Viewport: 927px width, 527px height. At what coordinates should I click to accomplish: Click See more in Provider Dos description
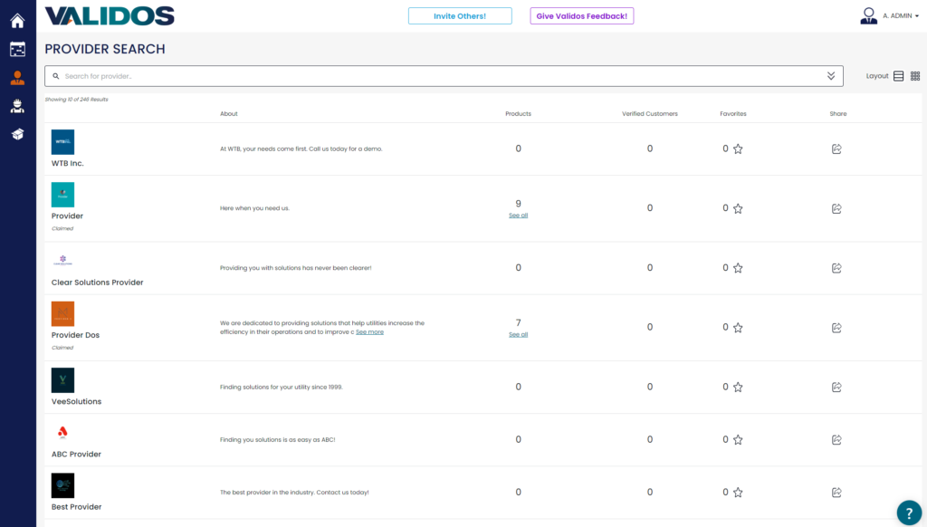(369, 331)
